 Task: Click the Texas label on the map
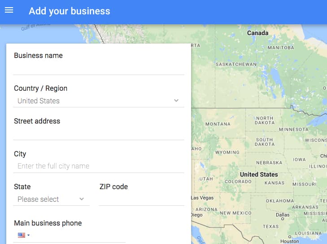tap(270, 226)
